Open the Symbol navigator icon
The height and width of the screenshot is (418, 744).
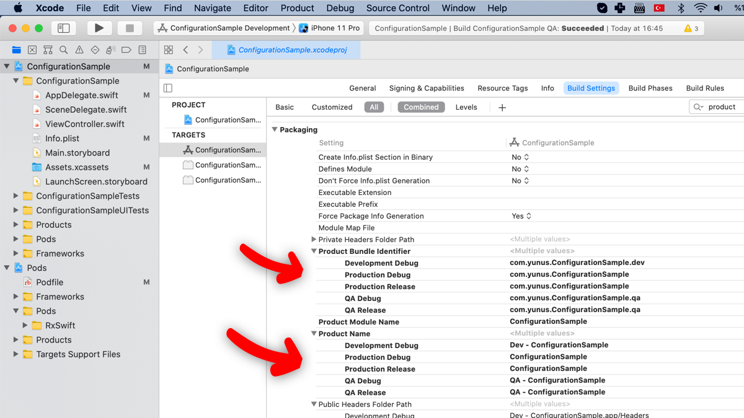pos(48,50)
